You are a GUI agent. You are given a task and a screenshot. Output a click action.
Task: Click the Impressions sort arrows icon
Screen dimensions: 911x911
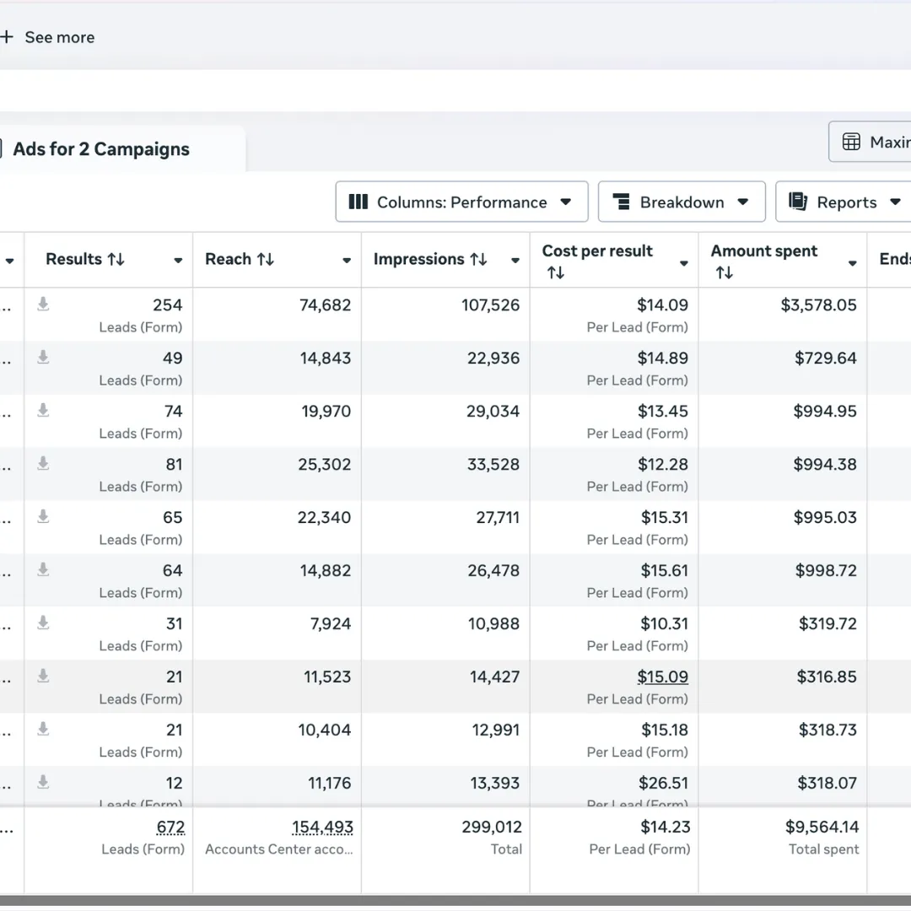pos(478,260)
